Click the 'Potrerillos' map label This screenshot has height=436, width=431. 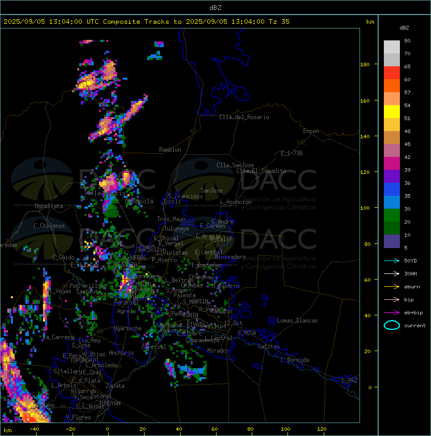(87, 286)
